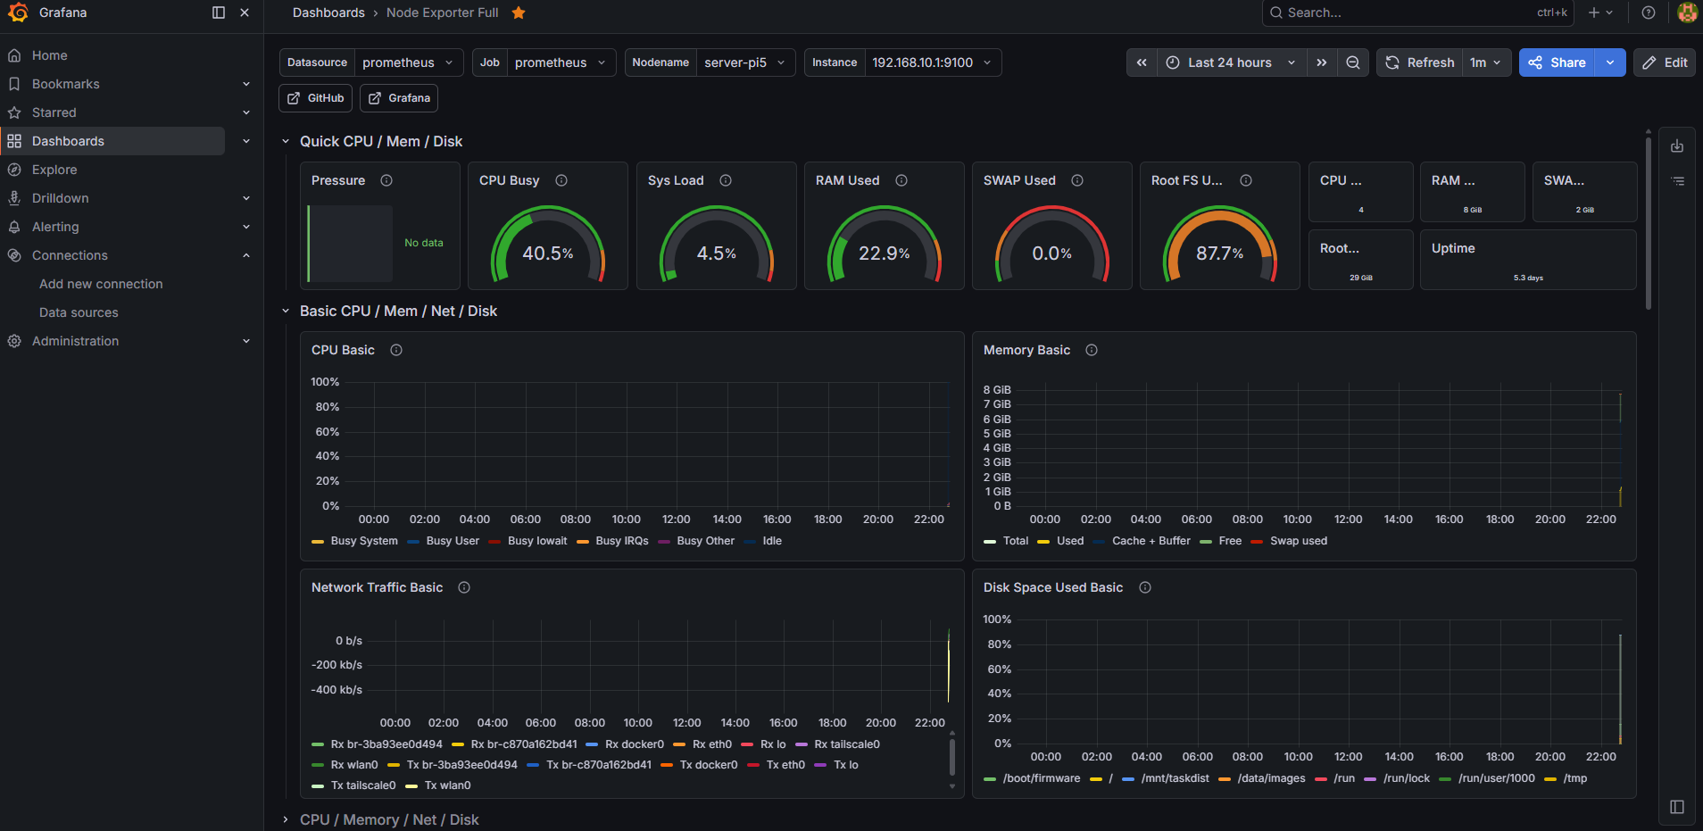This screenshot has height=831, width=1703.
Task: Click Dashboards in the breadcrumb
Action: [x=328, y=12]
